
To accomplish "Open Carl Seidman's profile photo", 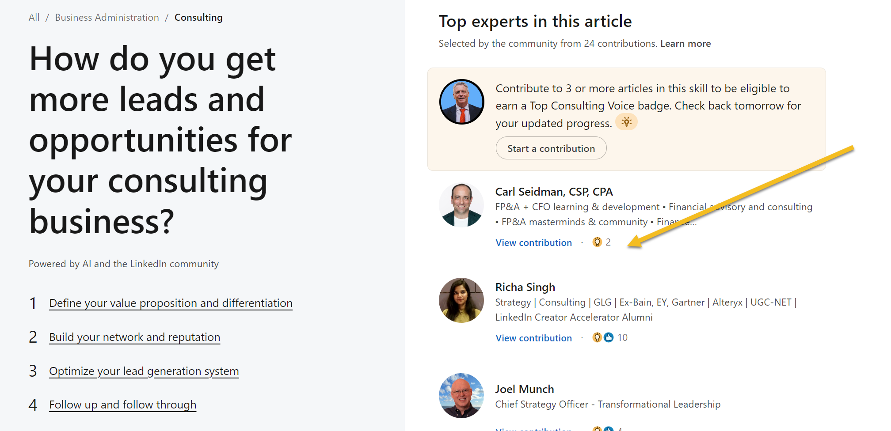I will [x=461, y=205].
